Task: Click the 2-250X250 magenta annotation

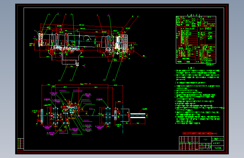Action: pyautogui.click(x=56, y=100)
